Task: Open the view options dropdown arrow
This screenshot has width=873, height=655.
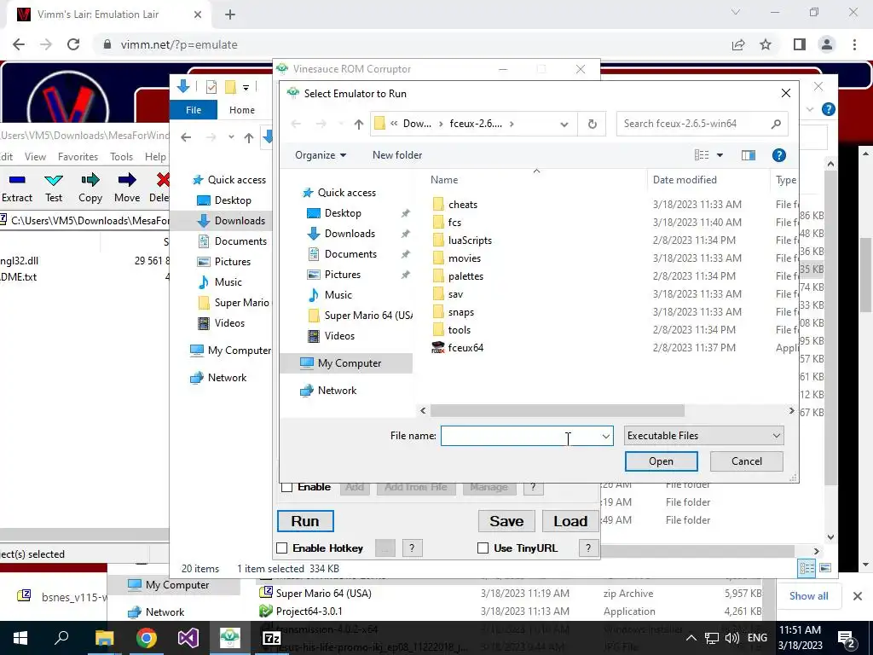Action: (720, 155)
